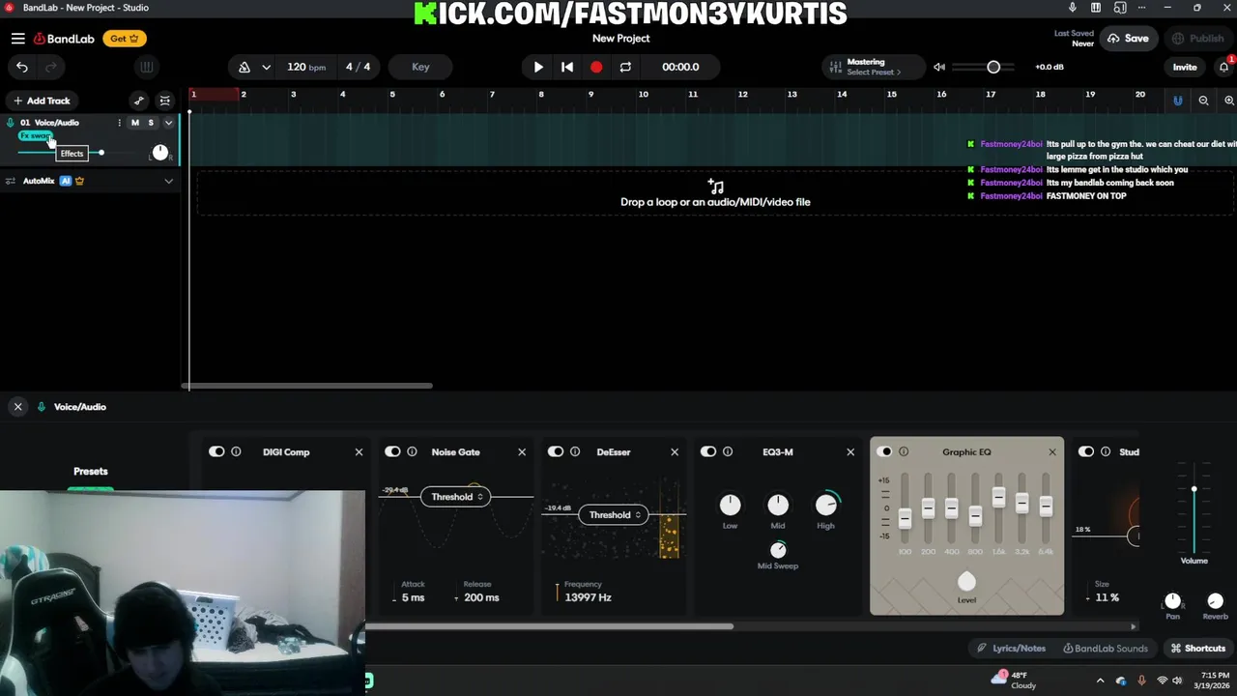
Task: Remove the DeEsser effect
Action: click(675, 451)
